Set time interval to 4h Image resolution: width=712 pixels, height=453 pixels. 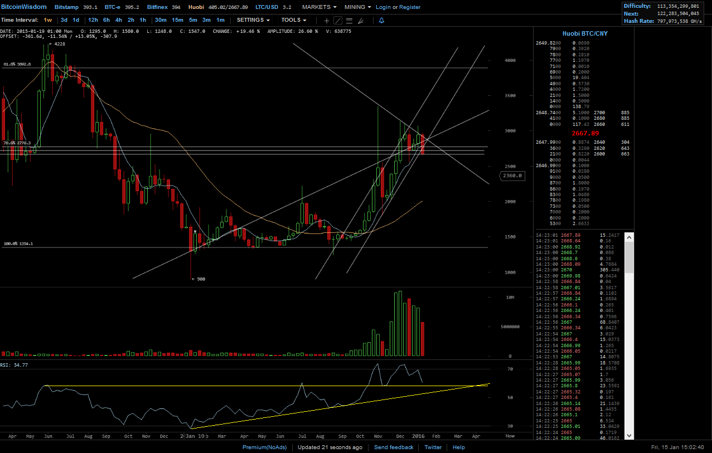tap(119, 20)
